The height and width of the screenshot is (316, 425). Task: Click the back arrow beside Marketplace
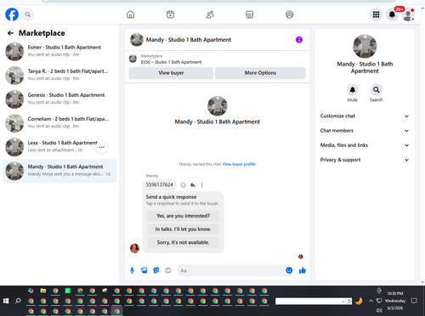10,33
